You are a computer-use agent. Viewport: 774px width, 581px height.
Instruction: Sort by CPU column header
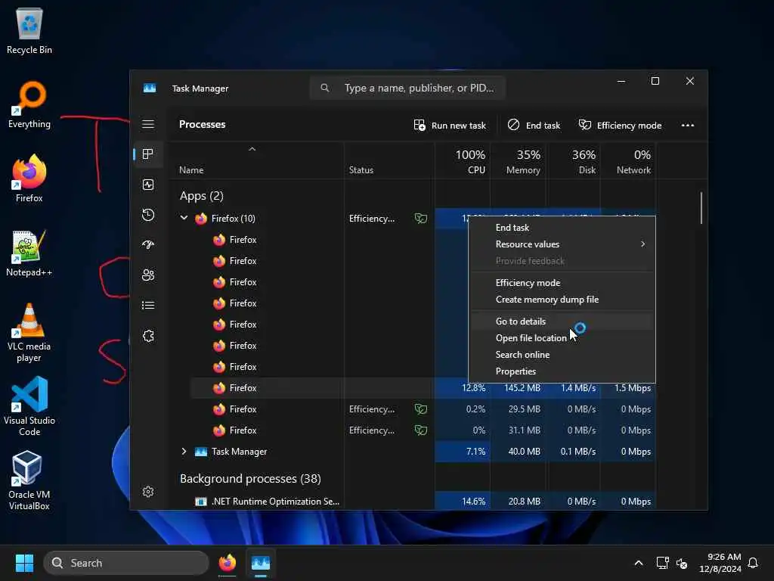pos(463,162)
